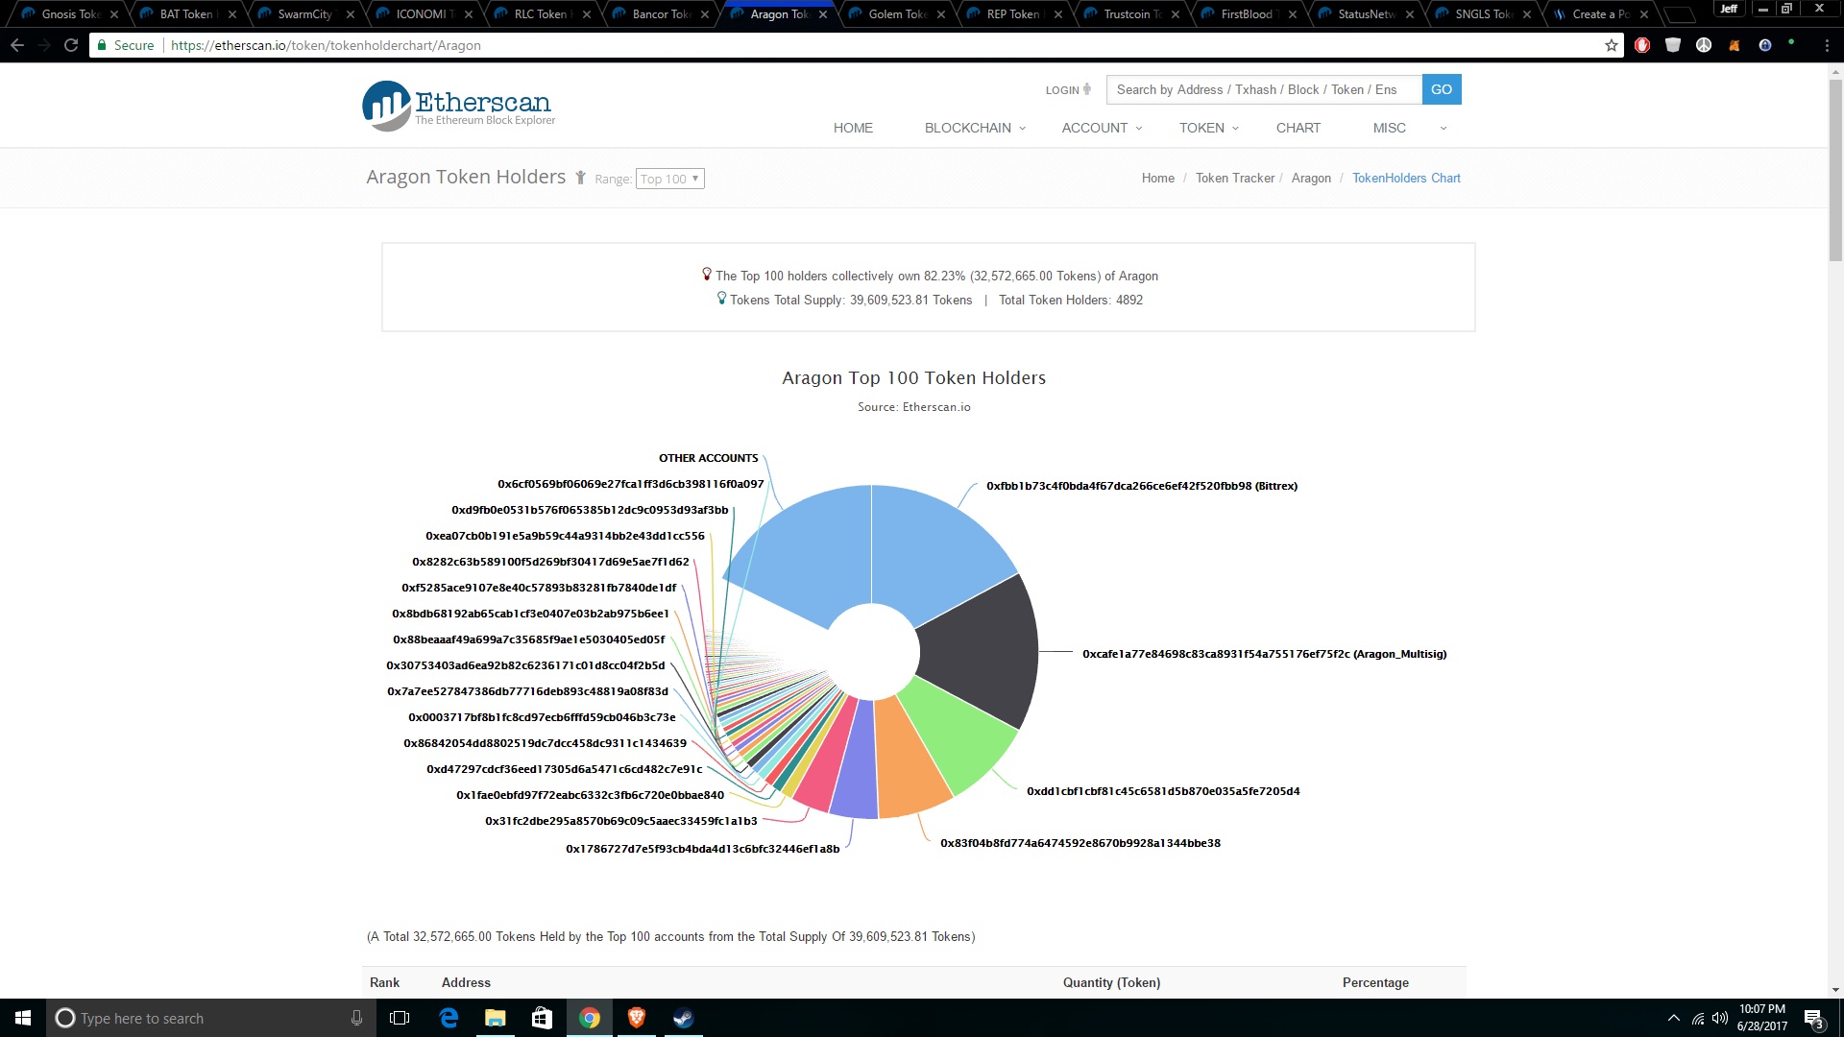Focus the Search by Address input field
The image size is (1844, 1037).
coord(1264,89)
